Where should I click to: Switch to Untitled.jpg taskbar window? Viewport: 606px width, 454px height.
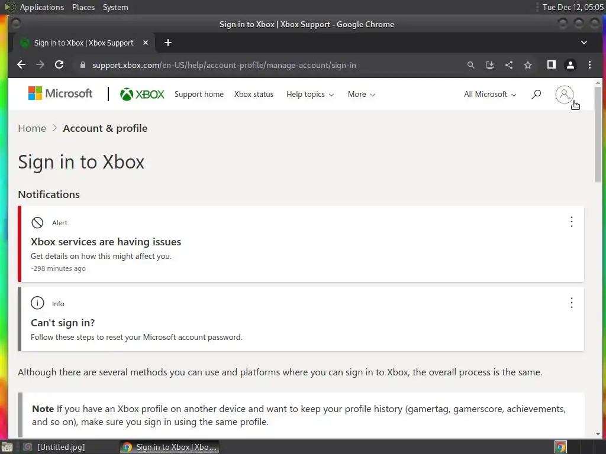pos(53,447)
